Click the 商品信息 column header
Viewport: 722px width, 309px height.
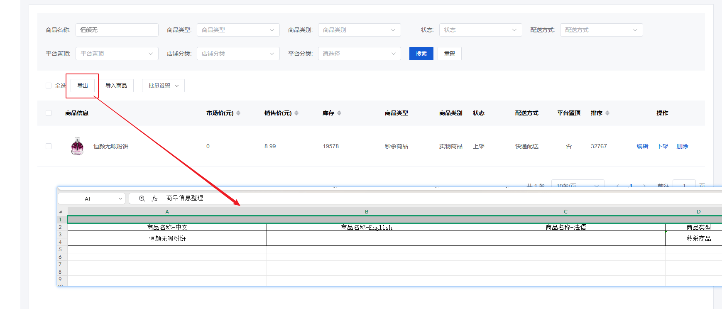click(77, 113)
